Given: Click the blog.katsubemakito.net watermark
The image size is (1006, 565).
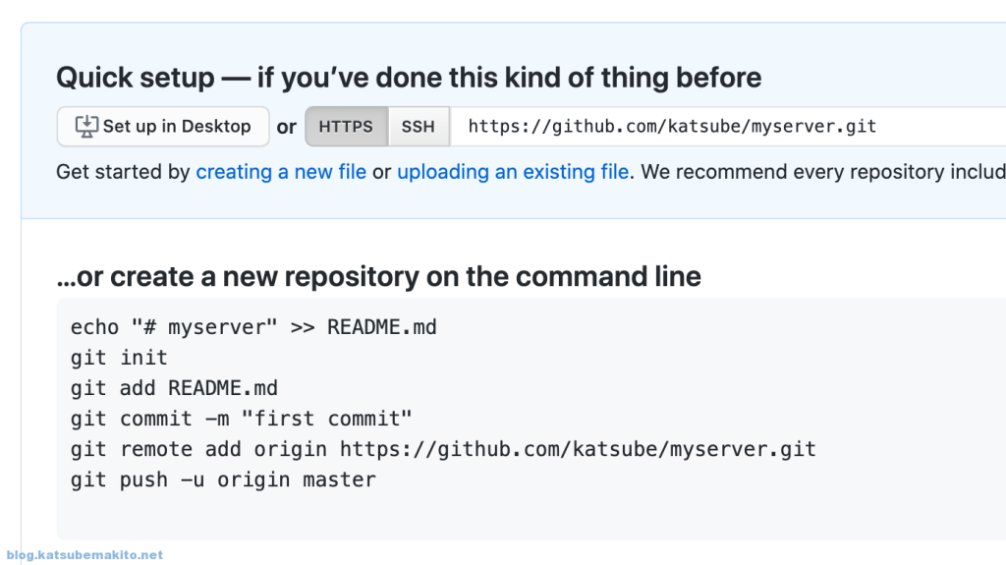Looking at the screenshot, I should pos(84,555).
